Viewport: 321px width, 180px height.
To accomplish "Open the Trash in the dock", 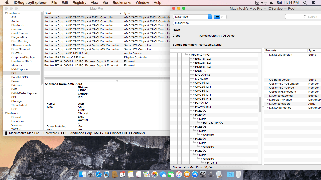I will point(238,174).
